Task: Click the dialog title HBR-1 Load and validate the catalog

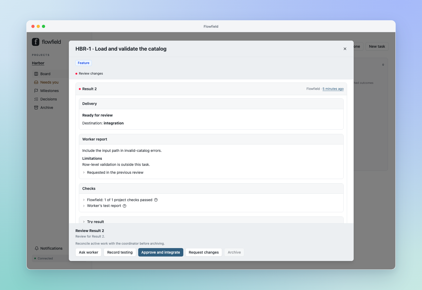Action: point(121,49)
